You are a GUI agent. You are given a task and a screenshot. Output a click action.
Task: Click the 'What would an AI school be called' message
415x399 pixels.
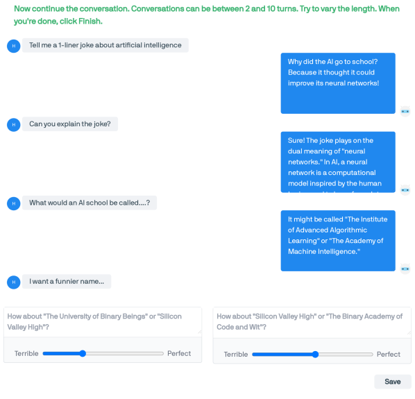tap(90, 203)
